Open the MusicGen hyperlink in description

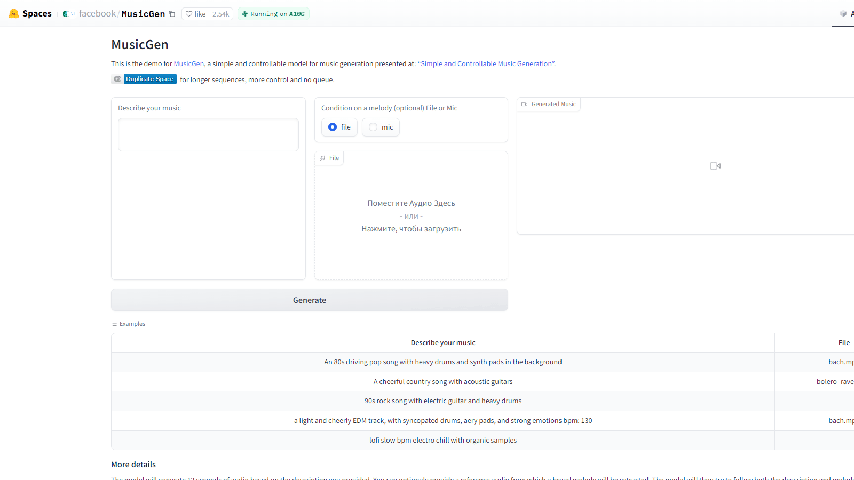[x=189, y=63]
